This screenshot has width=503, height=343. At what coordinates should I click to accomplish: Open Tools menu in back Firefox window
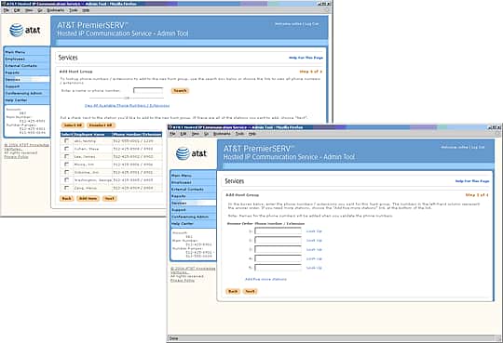pyautogui.click(x=74, y=10)
